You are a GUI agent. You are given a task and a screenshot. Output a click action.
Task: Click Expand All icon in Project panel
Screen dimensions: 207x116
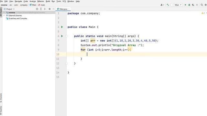41,9
